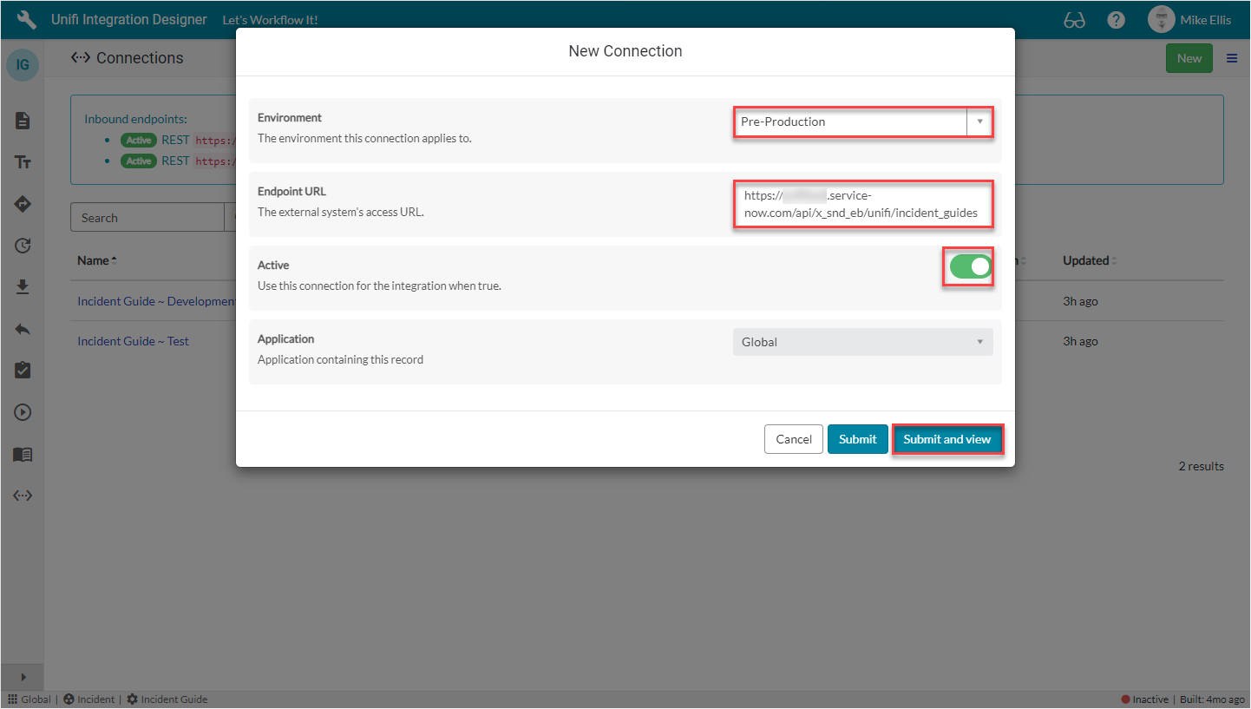The height and width of the screenshot is (709, 1251).
Task: Expand the Application dropdown showing Global
Action: [x=979, y=341]
